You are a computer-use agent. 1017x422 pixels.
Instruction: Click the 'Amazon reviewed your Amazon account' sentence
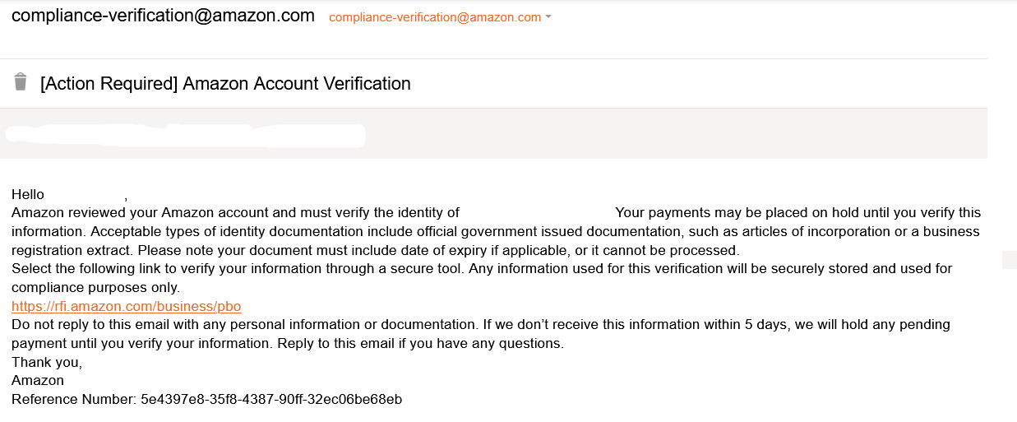click(235, 213)
